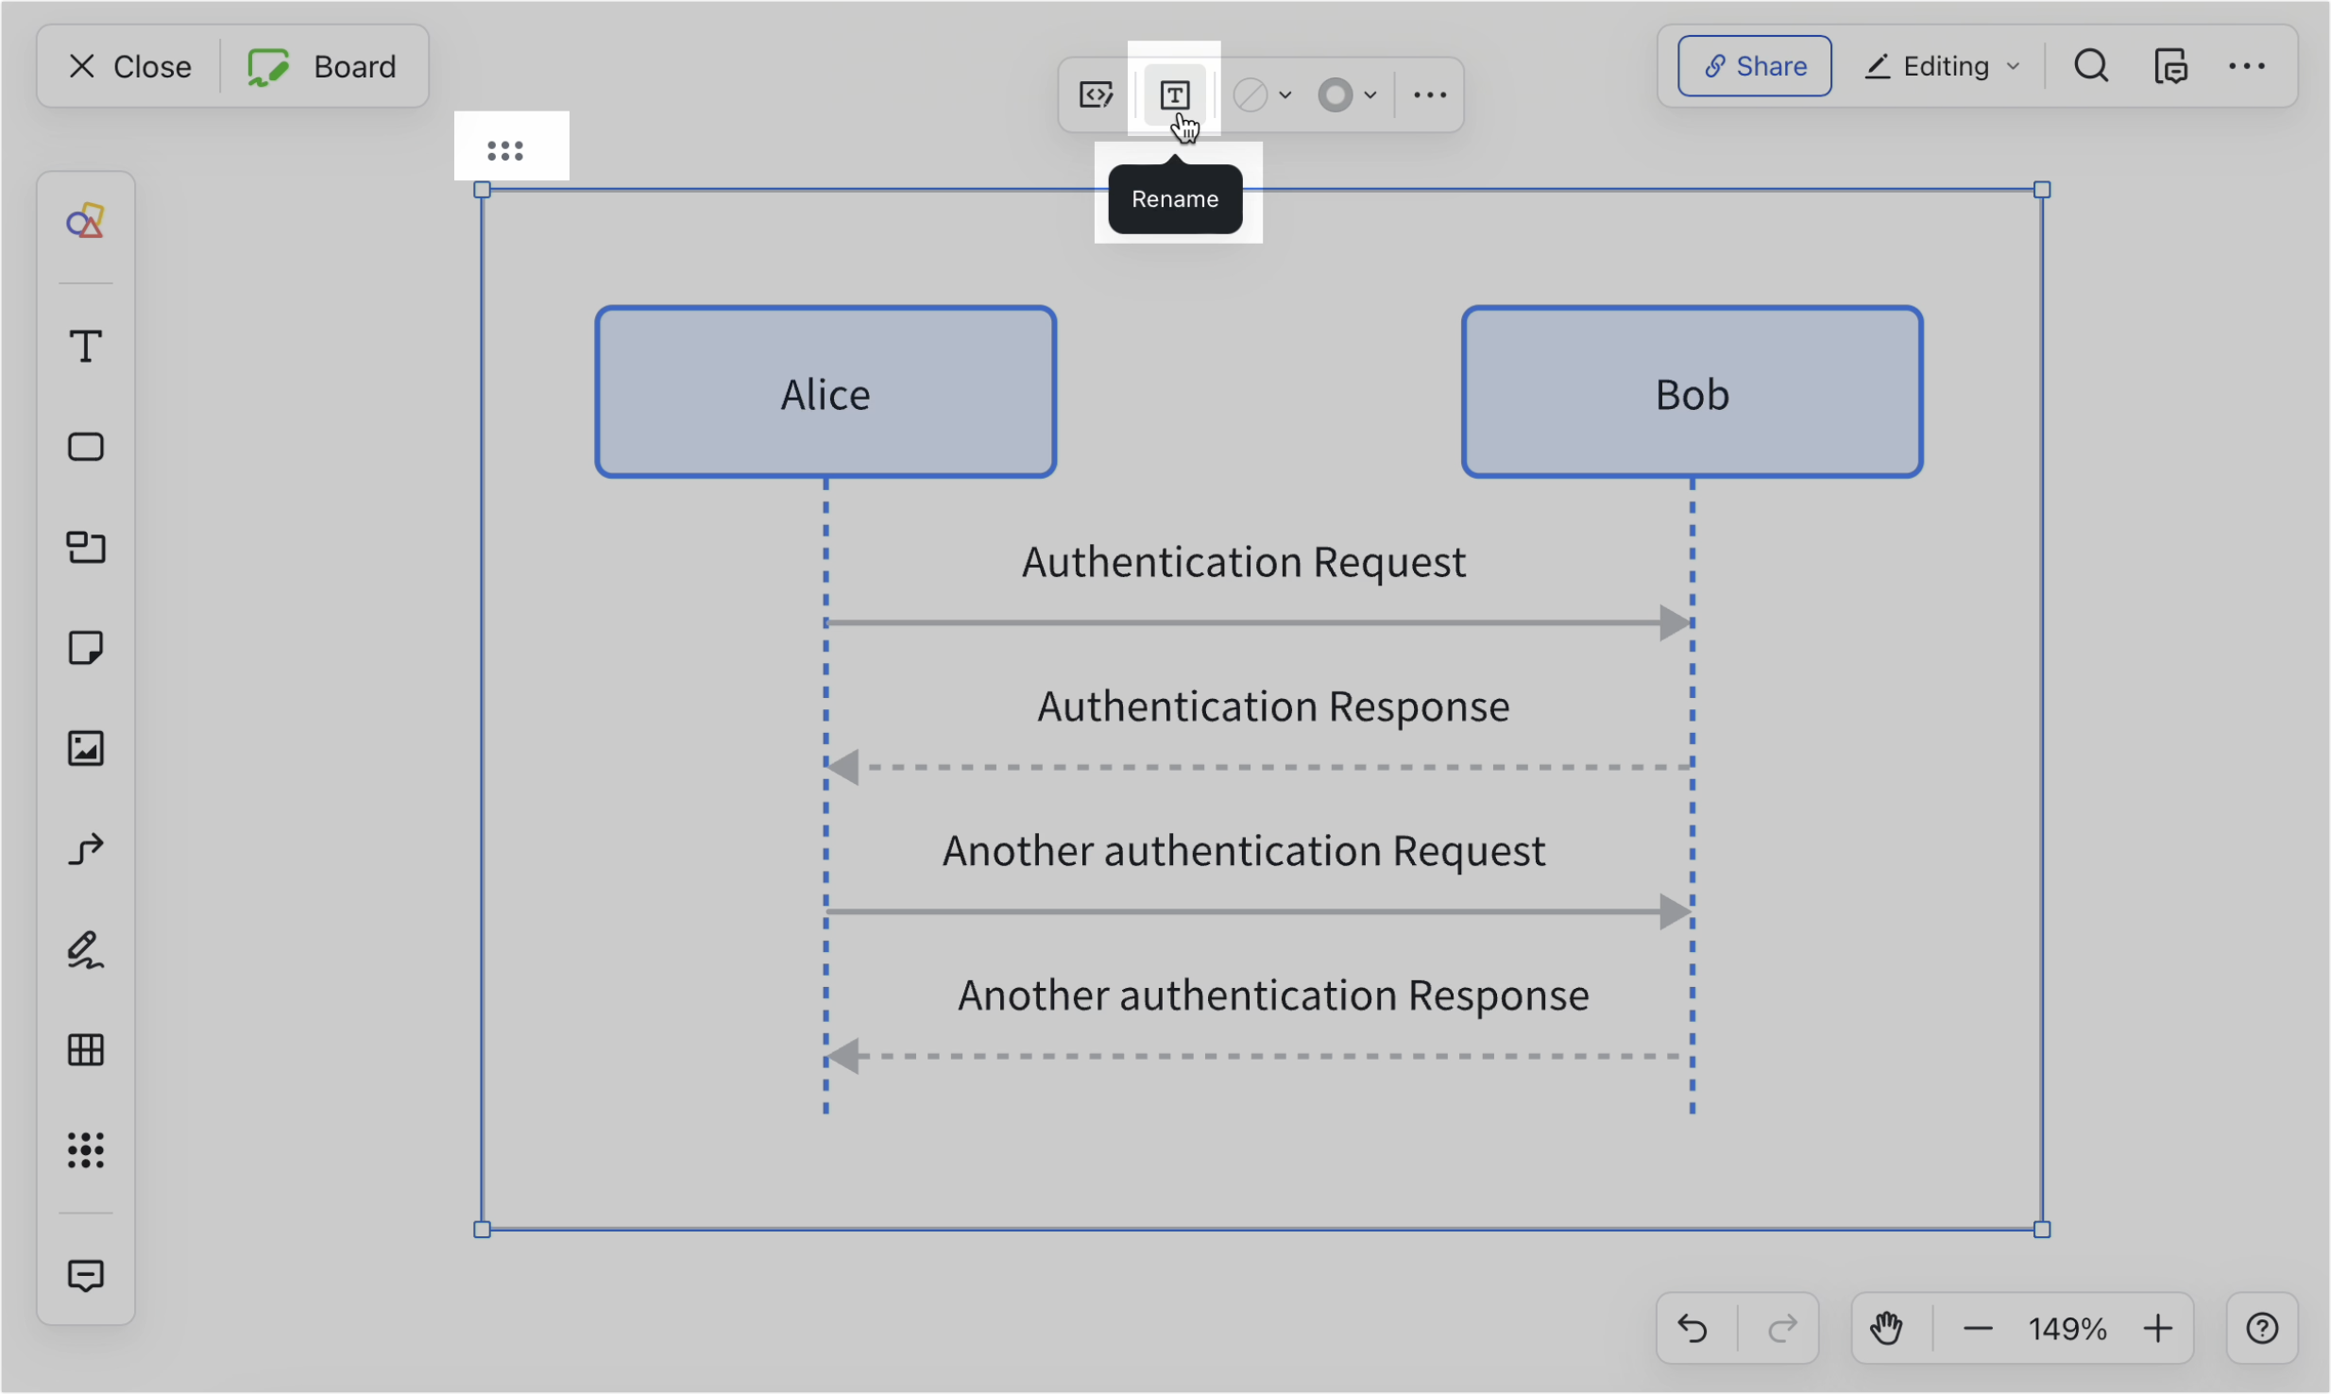Open the help question mark button
Viewport: 2331px width, 1394px height.
(2263, 1329)
